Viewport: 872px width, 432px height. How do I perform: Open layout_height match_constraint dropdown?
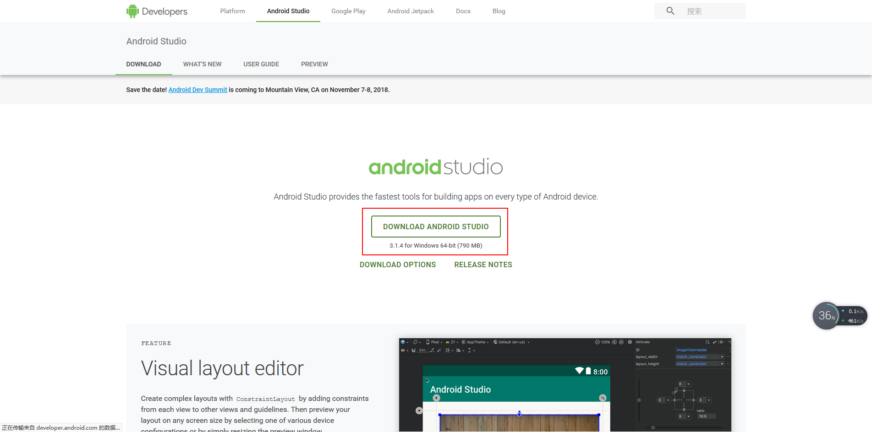[700, 364]
